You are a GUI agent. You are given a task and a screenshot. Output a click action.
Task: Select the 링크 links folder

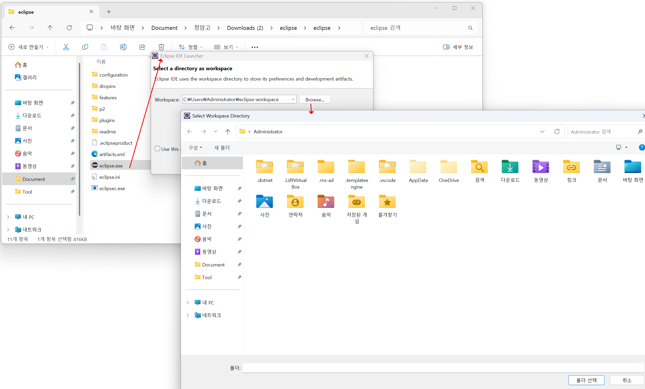[571, 171]
